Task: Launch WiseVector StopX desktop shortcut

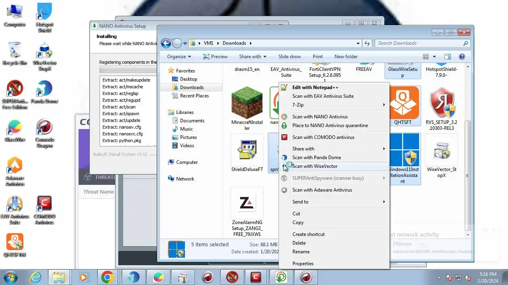Action: (44, 57)
